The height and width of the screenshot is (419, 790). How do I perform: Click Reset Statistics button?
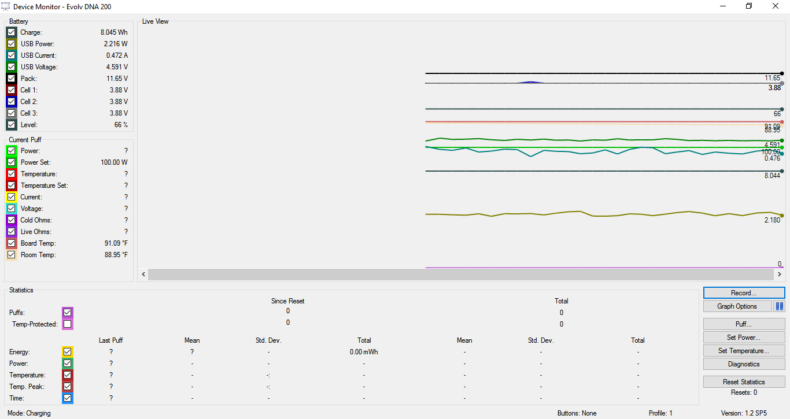point(744,382)
